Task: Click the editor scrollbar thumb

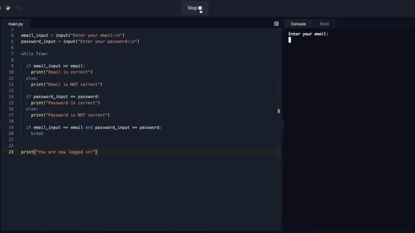Action: (279, 111)
